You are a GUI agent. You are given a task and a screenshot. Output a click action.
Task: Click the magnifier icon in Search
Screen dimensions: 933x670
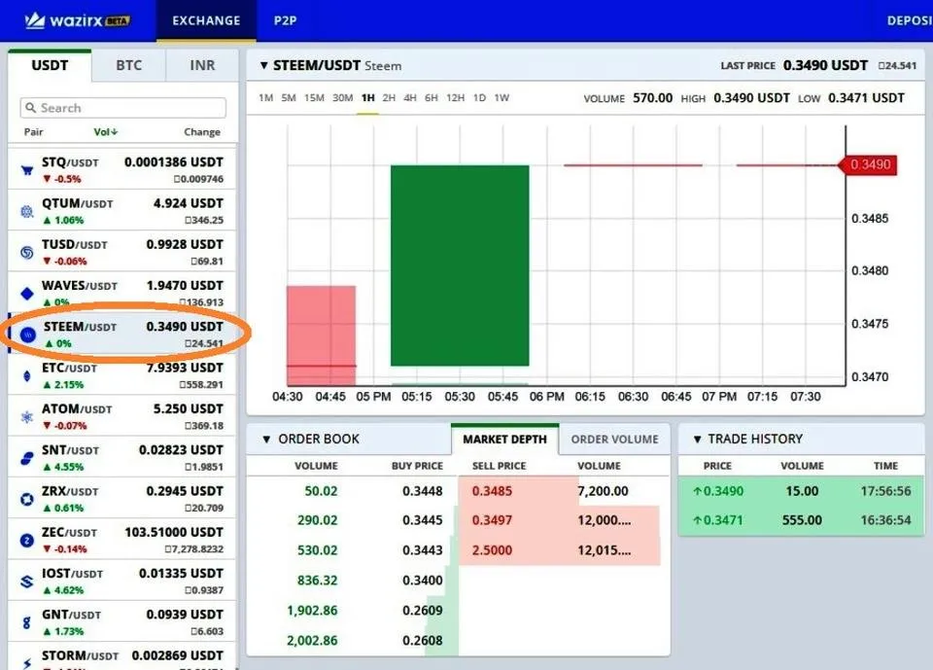point(31,108)
